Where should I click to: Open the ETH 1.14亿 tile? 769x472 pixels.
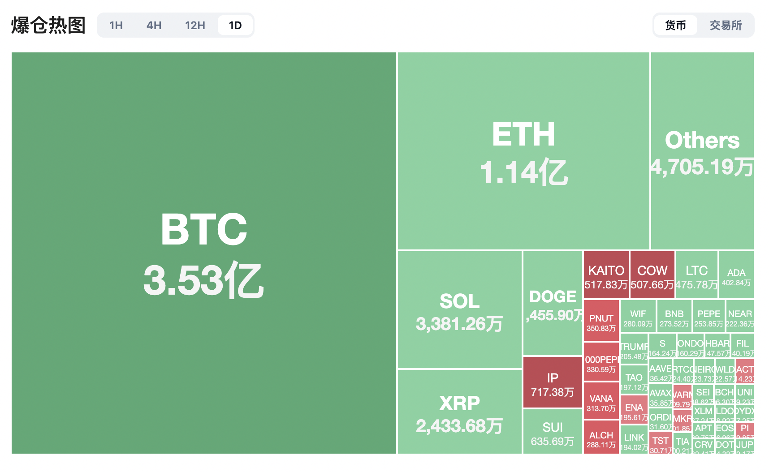click(523, 151)
